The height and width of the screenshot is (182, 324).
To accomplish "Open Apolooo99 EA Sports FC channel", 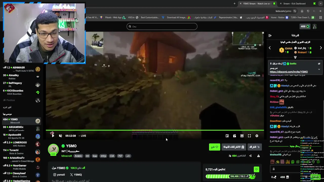I will (22, 136).
